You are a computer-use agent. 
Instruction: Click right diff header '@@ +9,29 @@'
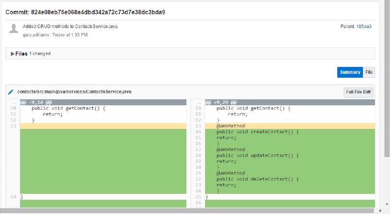coord(221,102)
